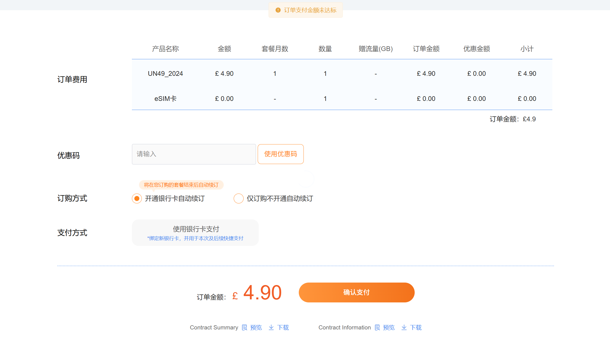Click the 订单金额 column header

point(426,49)
